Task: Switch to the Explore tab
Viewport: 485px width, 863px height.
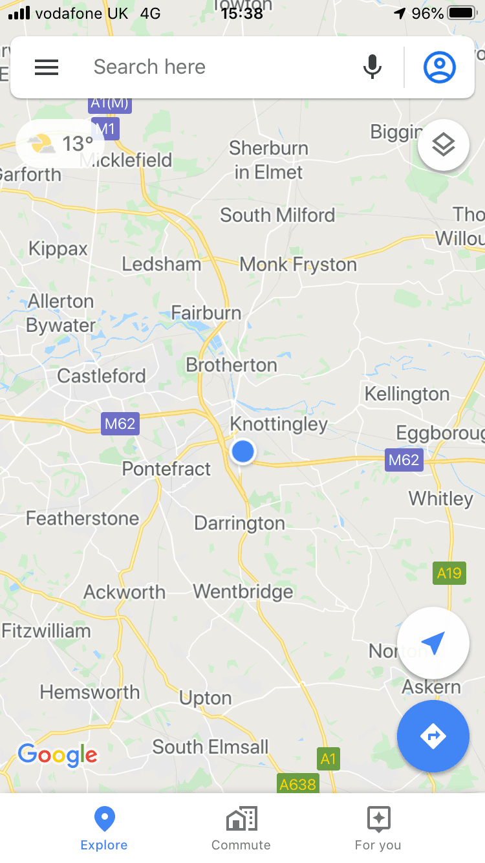Action: pyautogui.click(x=104, y=829)
